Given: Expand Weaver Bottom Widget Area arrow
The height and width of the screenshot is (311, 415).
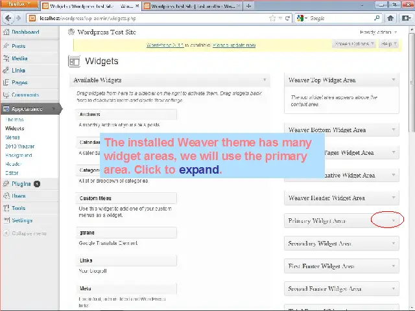Looking at the screenshot, I should pyautogui.click(x=394, y=130).
